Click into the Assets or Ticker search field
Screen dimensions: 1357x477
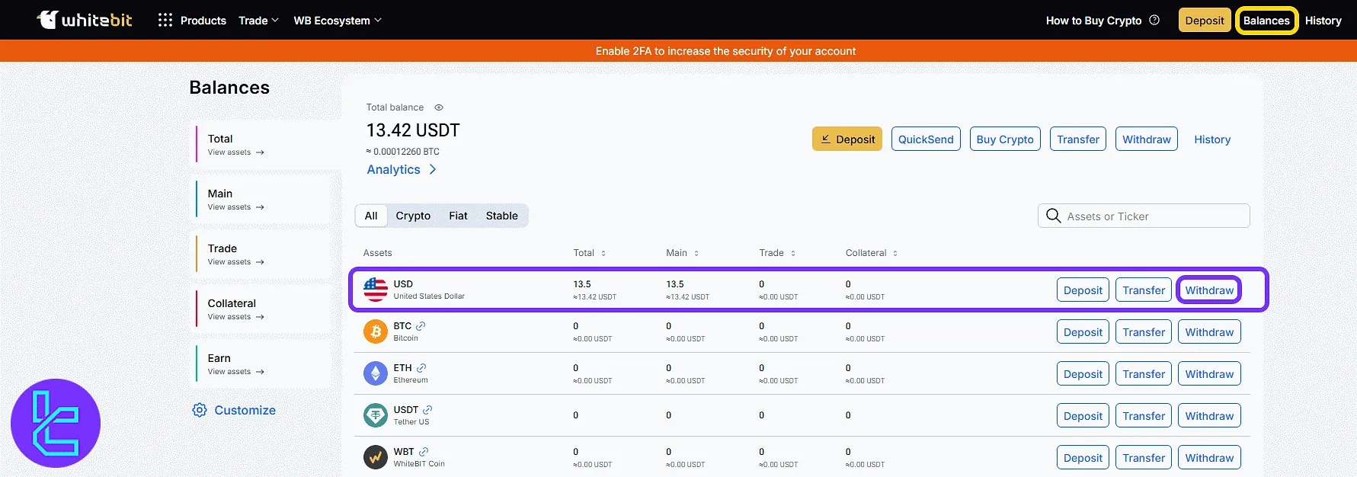(x=1144, y=216)
